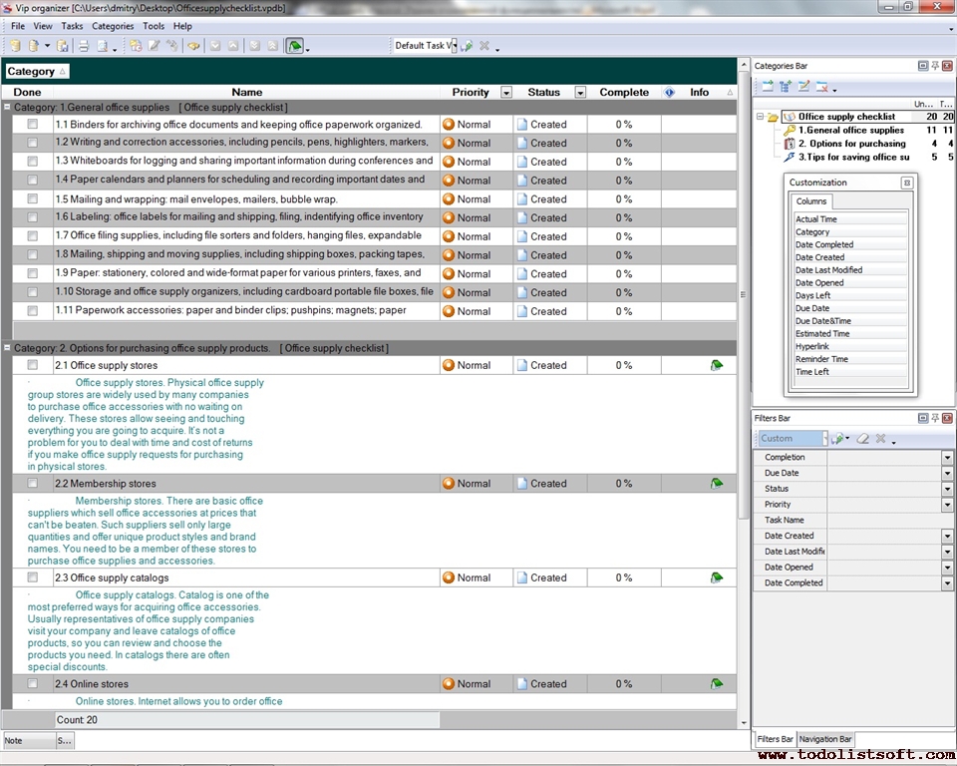Image resolution: width=957 pixels, height=766 pixels.
Task: Check Done box for 2.1 Office supply stores
Action: 32,365
